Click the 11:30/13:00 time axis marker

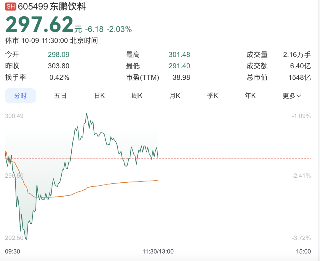pos(158,252)
